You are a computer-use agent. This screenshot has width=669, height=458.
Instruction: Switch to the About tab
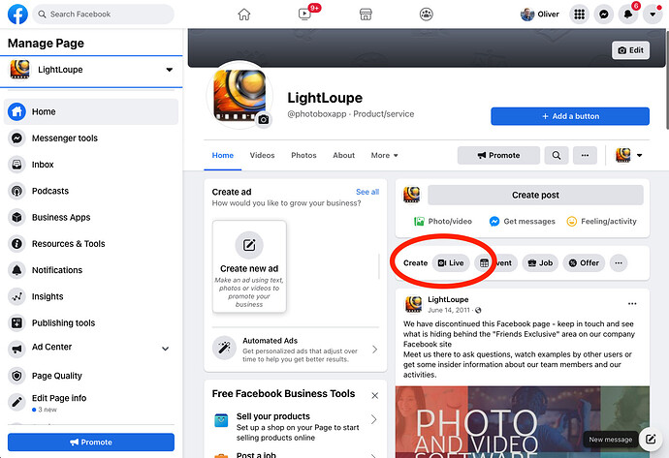point(343,156)
